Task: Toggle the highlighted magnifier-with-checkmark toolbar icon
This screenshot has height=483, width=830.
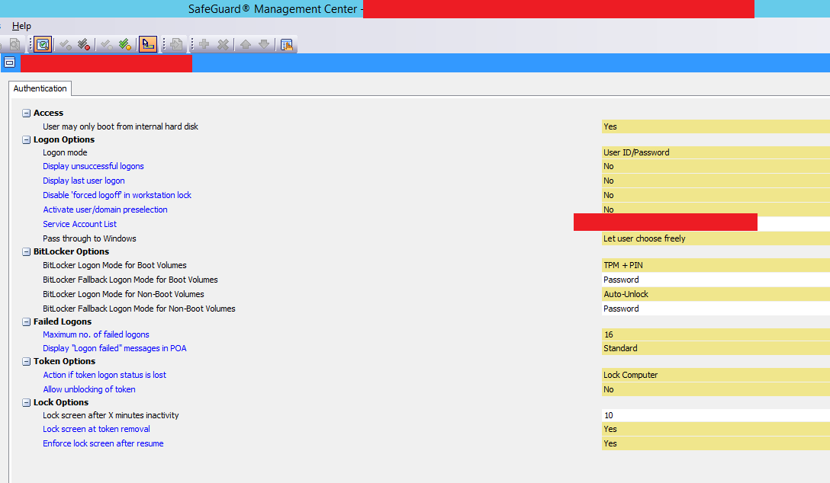Action: tap(43, 44)
